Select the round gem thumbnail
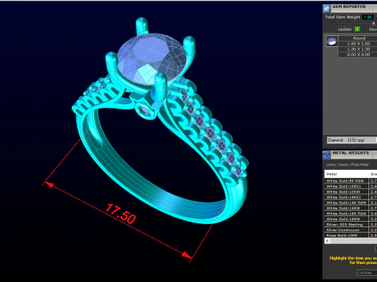 [x=331, y=42]
